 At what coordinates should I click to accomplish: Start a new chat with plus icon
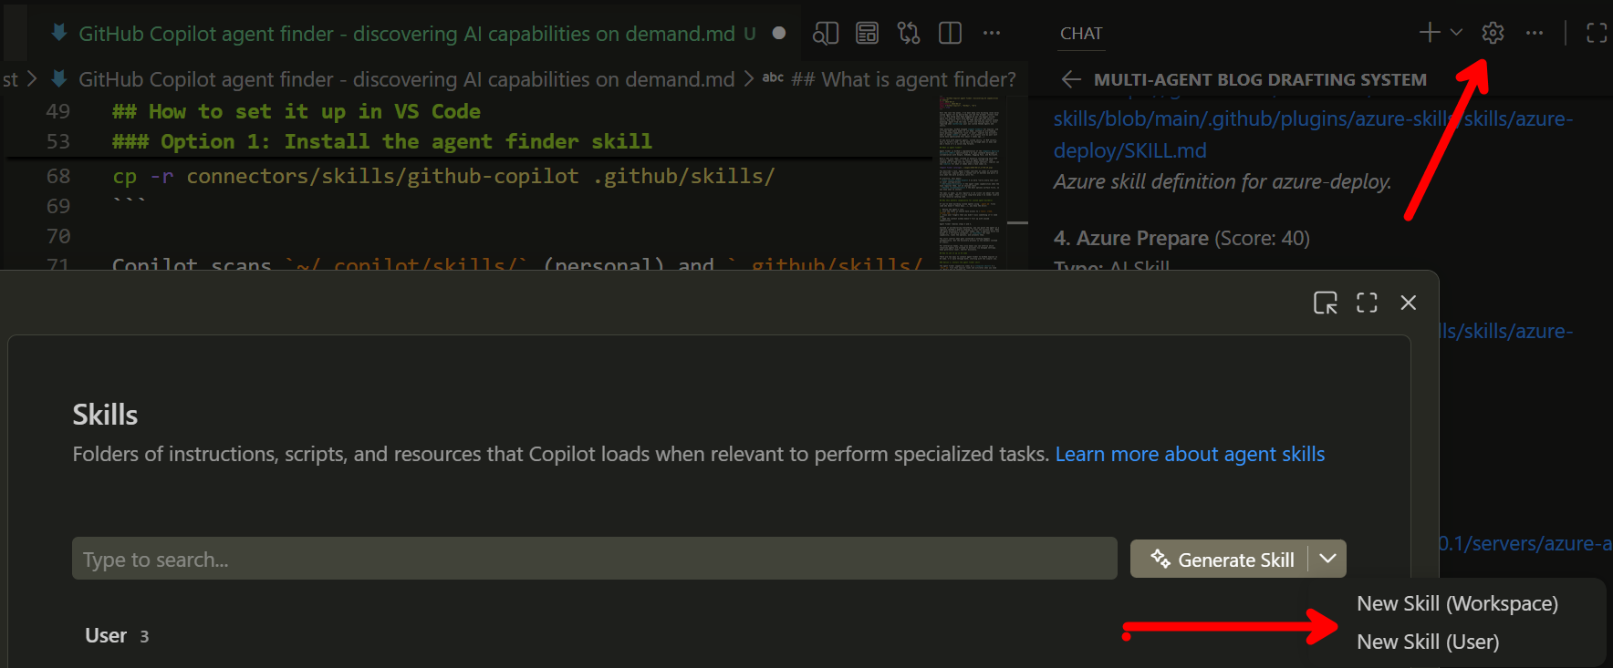tap(1430, 33)
